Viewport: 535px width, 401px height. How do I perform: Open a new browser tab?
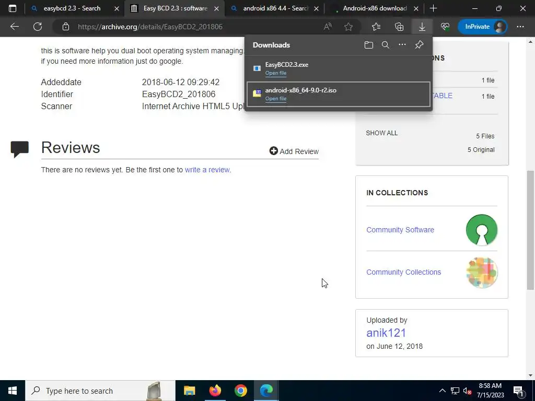[x=433, y=8]
